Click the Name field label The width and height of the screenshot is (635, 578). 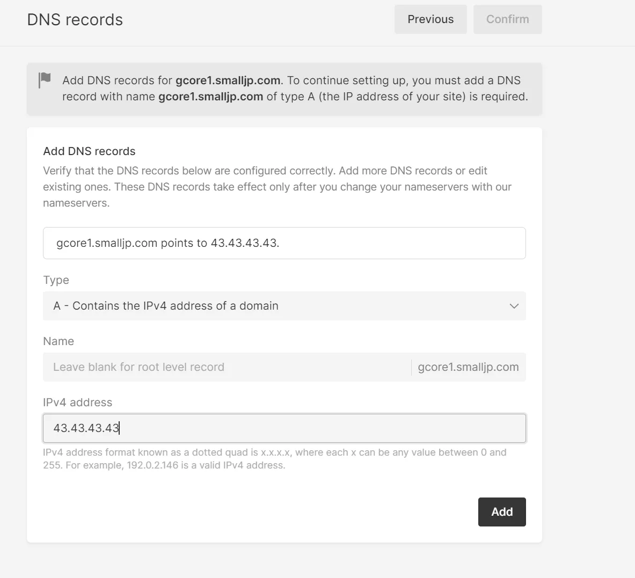click(x=59, y=341)
